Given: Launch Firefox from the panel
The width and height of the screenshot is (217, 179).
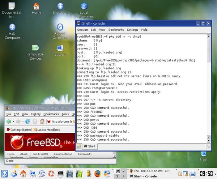Looking at the screenshot, I should tap(98, 174).
